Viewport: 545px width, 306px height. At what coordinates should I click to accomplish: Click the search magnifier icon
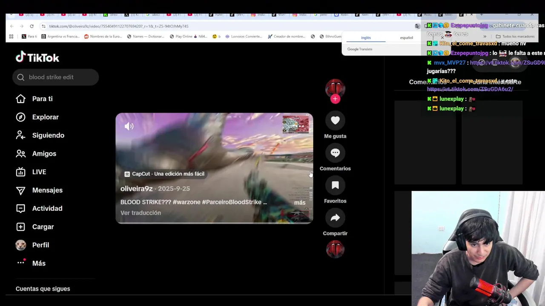pos(21,77)
